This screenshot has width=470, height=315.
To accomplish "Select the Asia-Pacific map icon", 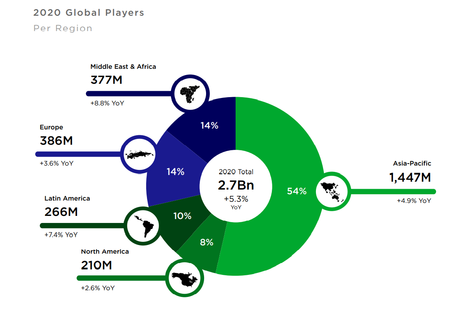I will click(332, 192).
